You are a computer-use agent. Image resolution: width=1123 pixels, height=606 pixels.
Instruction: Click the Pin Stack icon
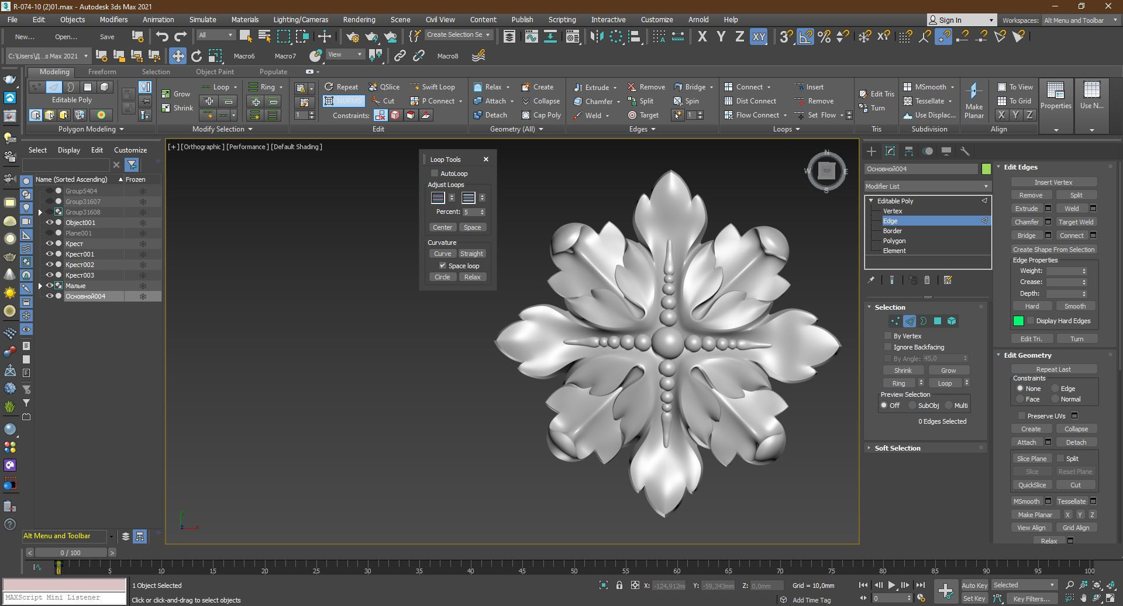871,281
